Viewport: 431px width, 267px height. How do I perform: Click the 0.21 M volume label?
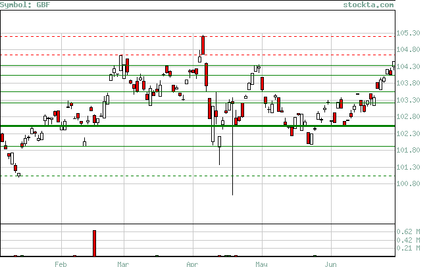click(x=408, y=248)
